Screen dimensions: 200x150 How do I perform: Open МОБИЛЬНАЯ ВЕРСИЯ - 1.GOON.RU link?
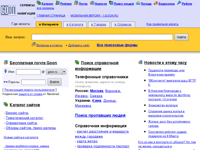[94, 16]
